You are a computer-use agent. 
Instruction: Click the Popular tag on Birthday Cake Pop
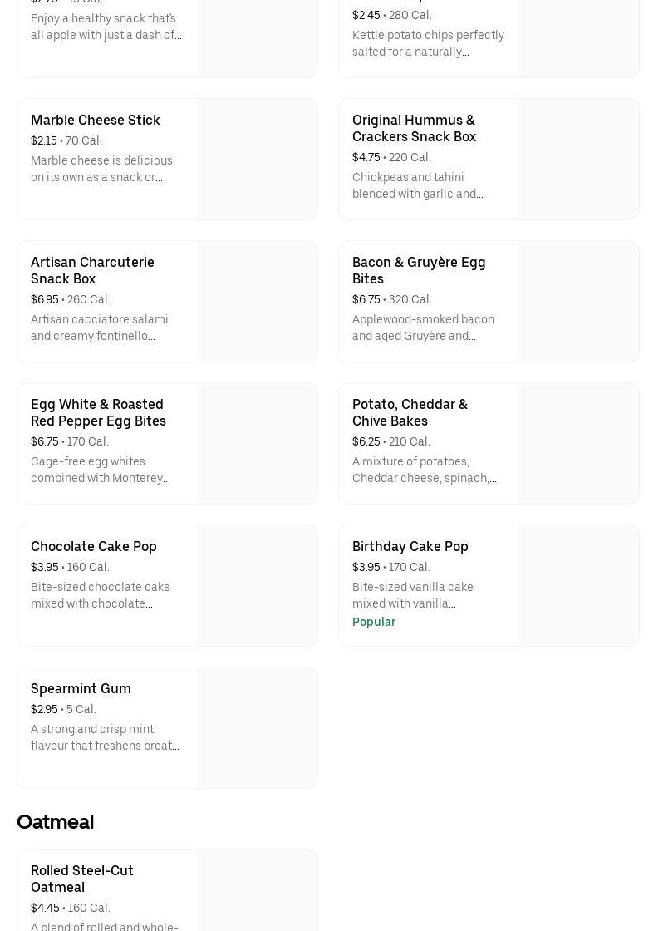374,622
